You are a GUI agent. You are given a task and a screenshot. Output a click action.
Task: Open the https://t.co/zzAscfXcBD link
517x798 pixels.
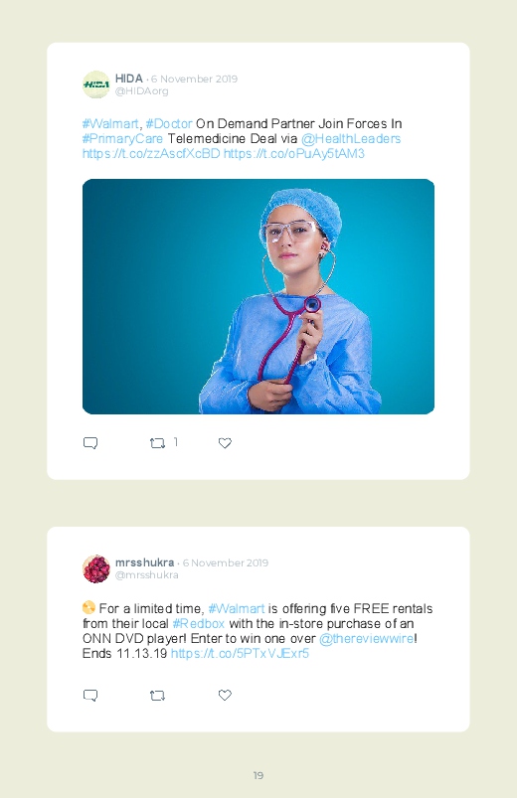click(x=151, y=154)
